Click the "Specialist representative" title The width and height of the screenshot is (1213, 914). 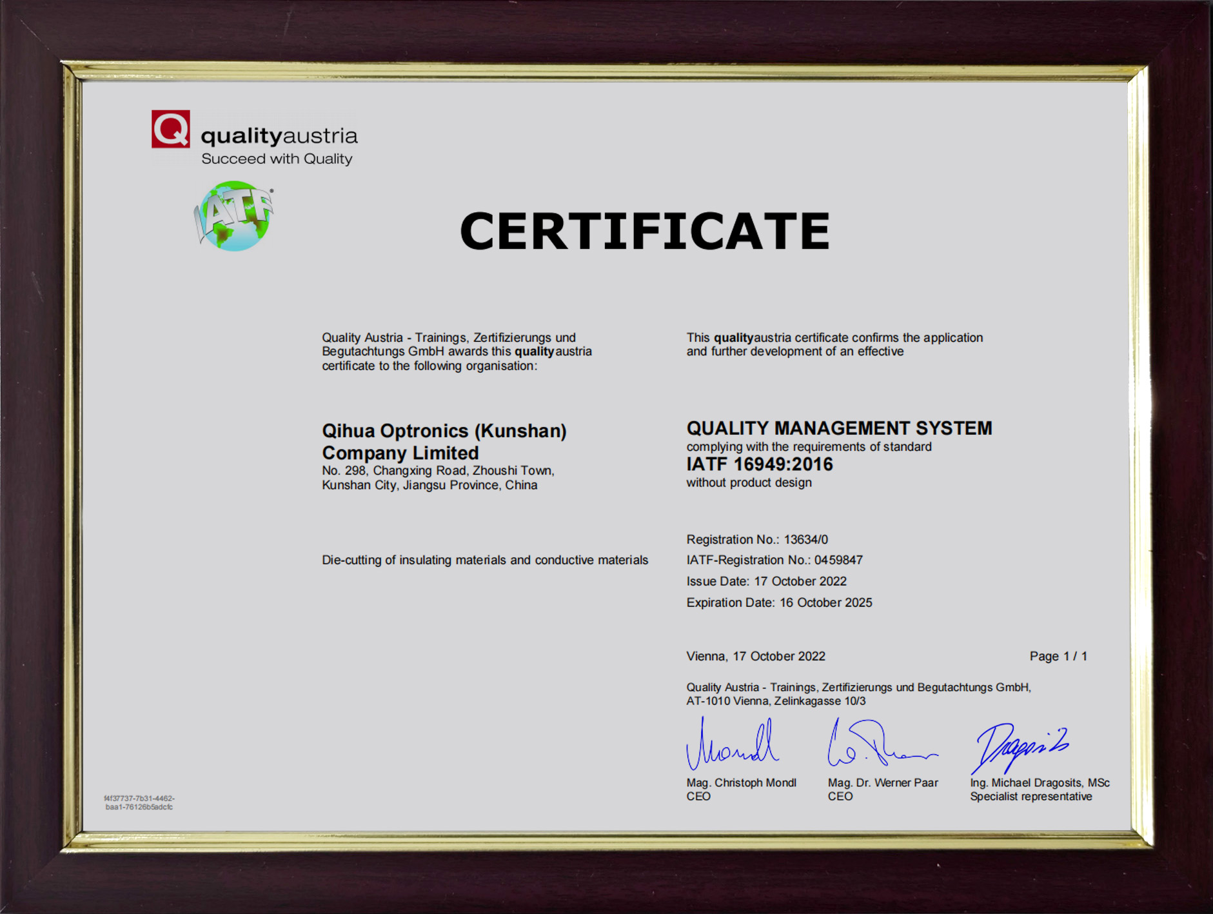pos(1031,797)
